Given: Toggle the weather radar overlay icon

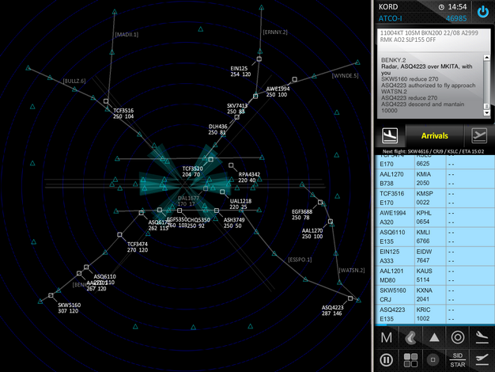Looking at the screenshot, I should coord(410,337).
